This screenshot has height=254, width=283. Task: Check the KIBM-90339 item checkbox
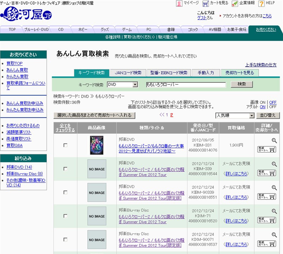pyautogui.click(x=65, y=192)
